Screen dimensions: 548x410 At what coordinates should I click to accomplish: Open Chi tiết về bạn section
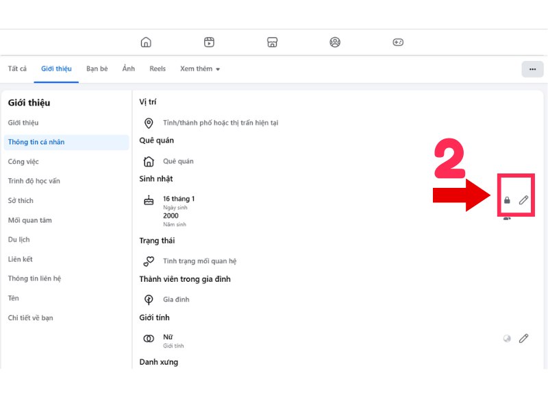(30, 318)
